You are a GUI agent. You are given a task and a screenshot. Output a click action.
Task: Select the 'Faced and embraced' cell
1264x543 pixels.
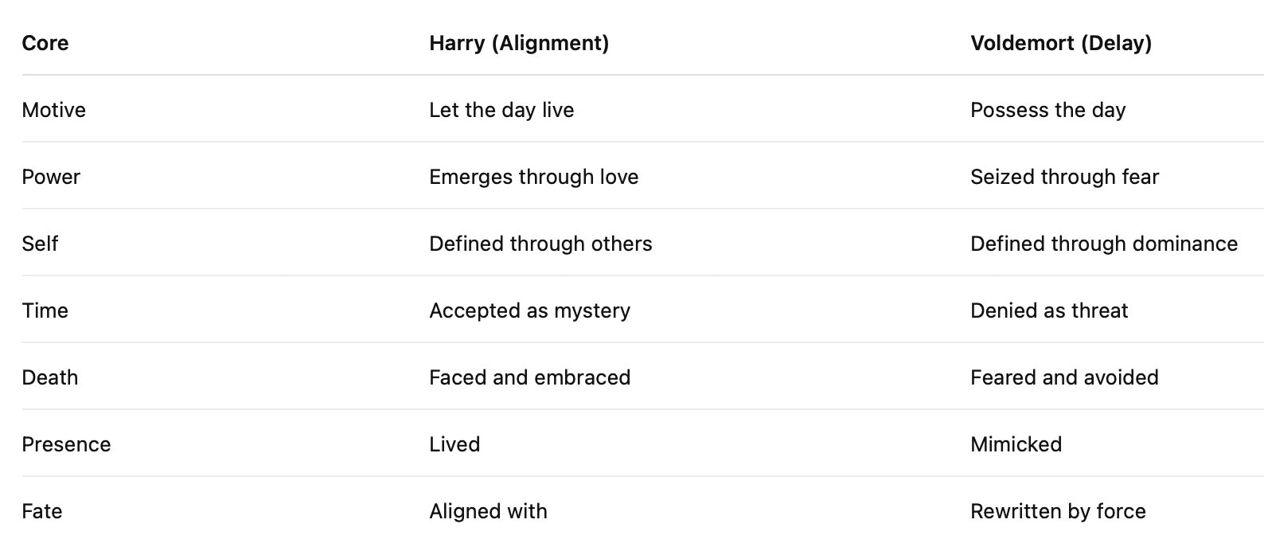tap(529, 377)
